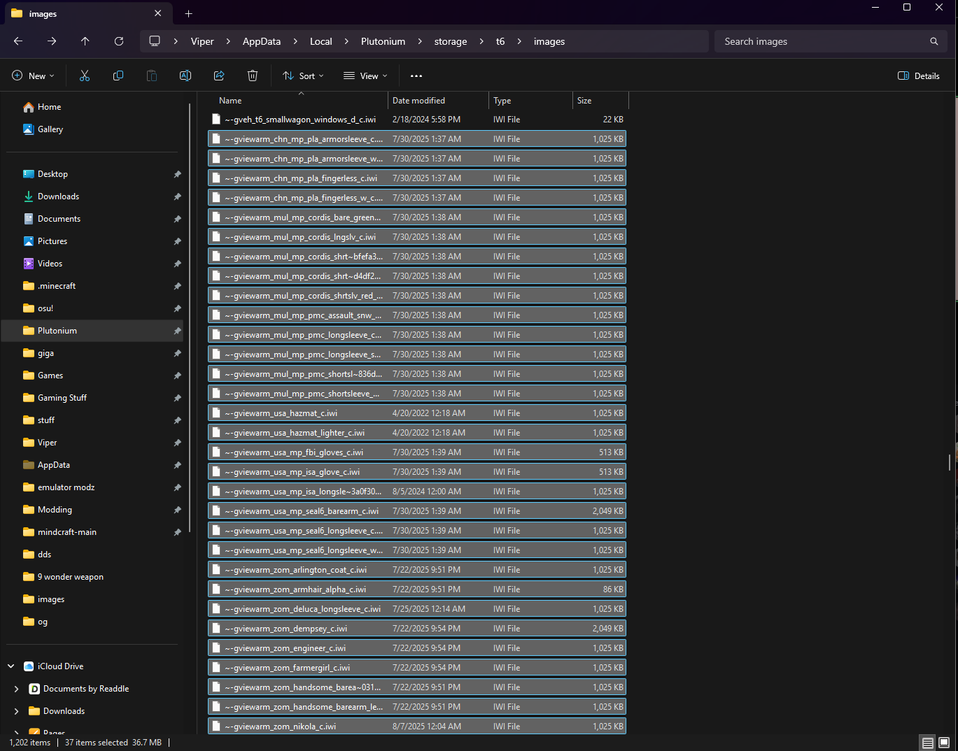958x751 pixels.
Task: Navigate to Local in the breadcrumb
Action: pyautogui.click(x=321, y=41)
